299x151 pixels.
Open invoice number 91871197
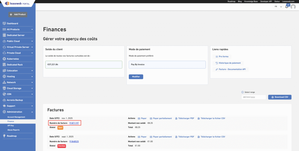click(x=74, y=123)
